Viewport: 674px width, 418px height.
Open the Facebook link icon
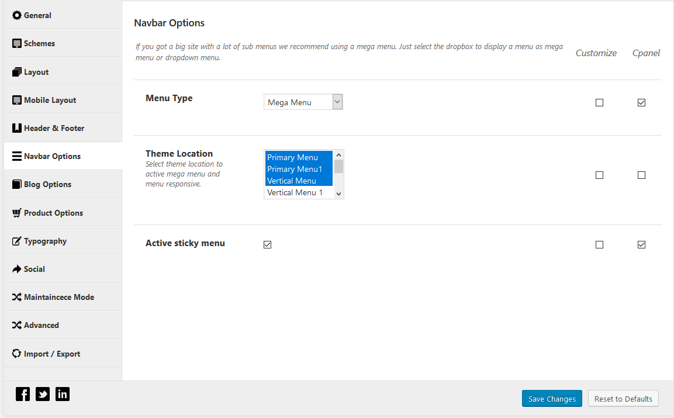[23, 394]
